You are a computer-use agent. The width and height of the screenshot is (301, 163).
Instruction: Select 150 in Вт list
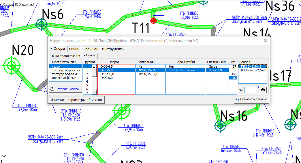233,74
